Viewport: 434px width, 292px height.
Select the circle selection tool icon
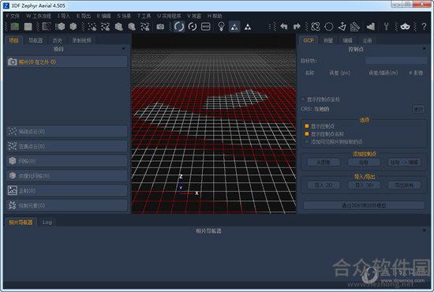coord(328,27)
